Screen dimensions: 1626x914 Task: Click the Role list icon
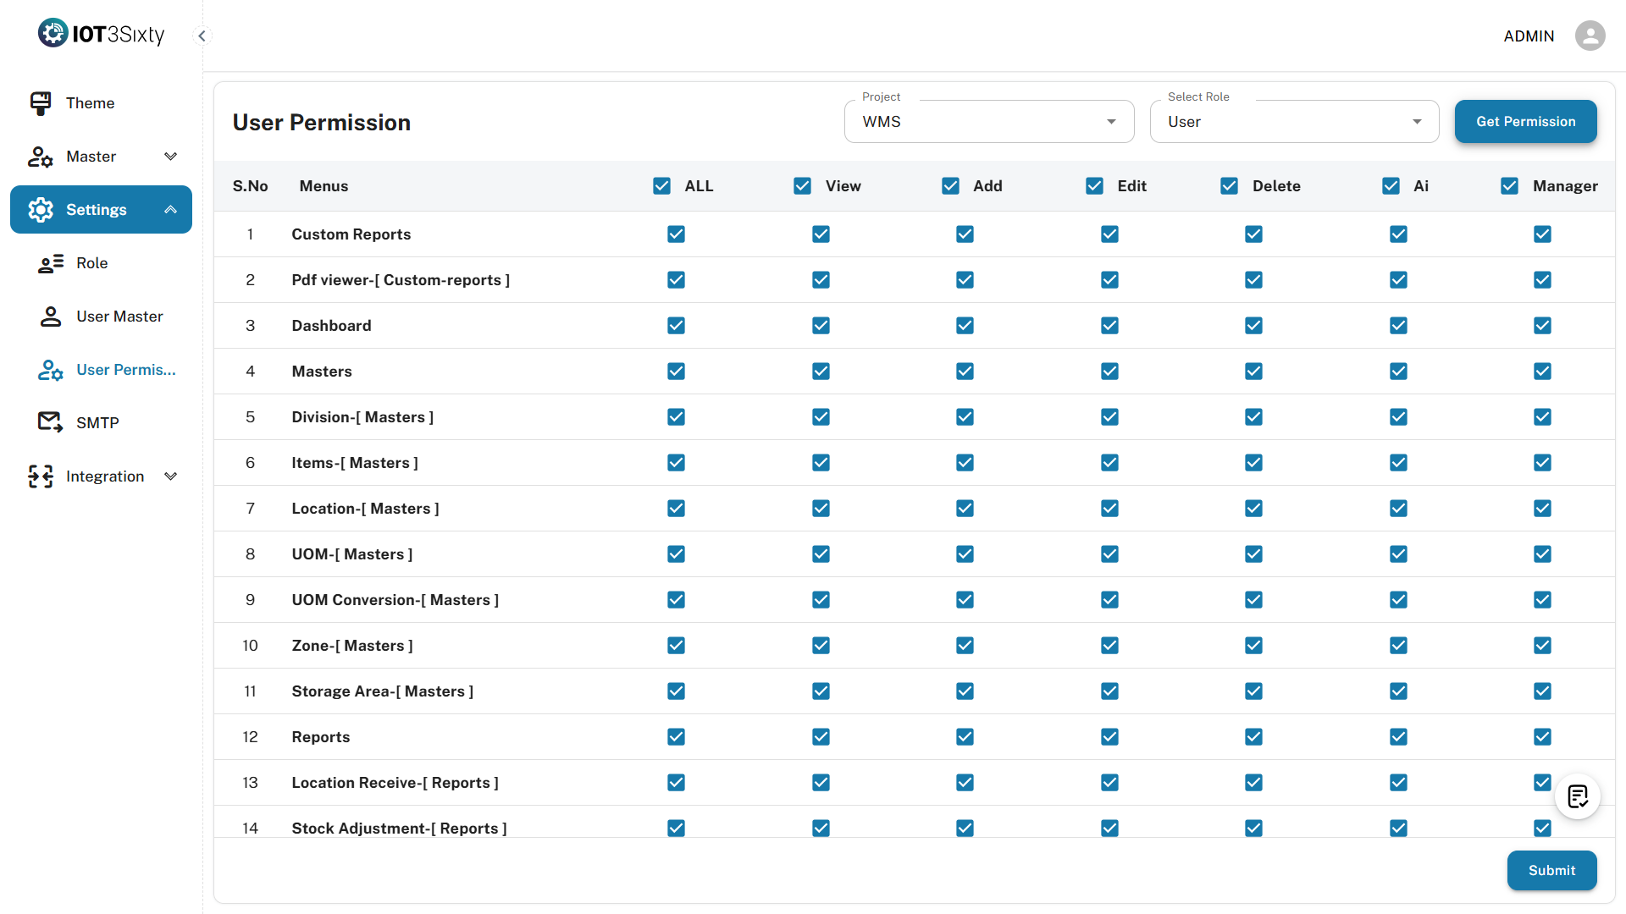pos(51,263)
